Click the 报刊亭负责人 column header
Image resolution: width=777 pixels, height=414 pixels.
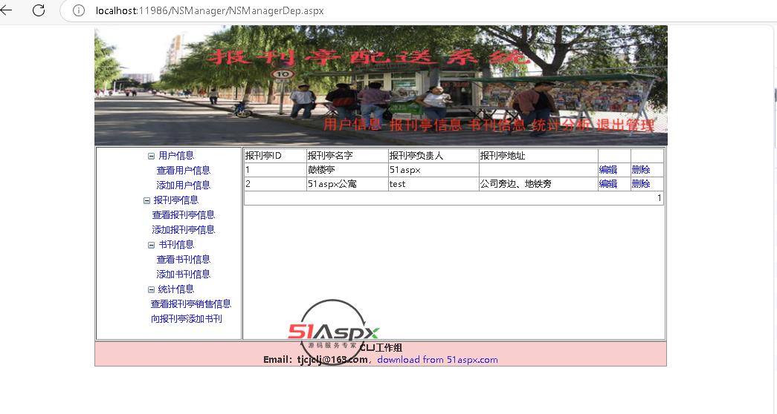[x=433, y=156]
